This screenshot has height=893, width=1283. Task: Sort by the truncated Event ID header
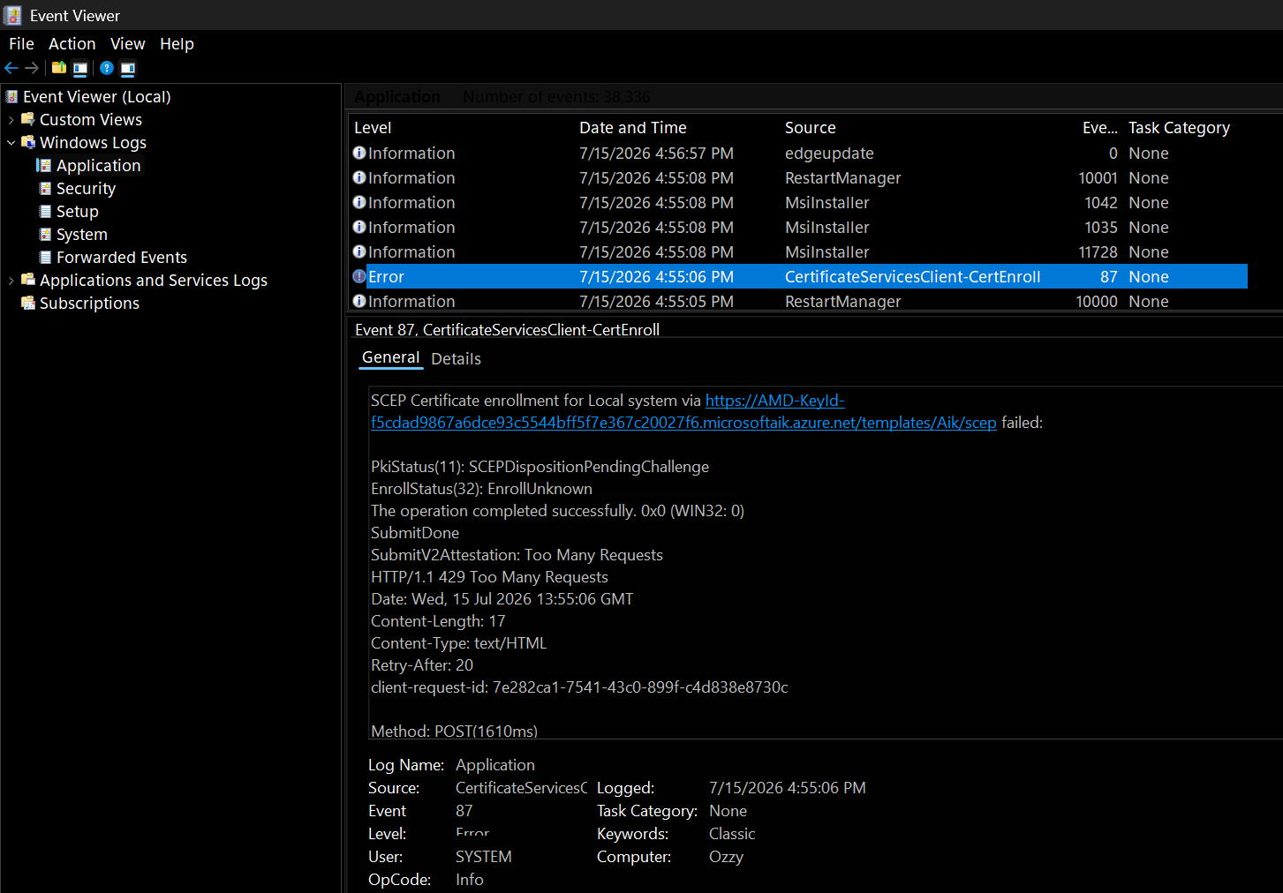[1099, 127]
